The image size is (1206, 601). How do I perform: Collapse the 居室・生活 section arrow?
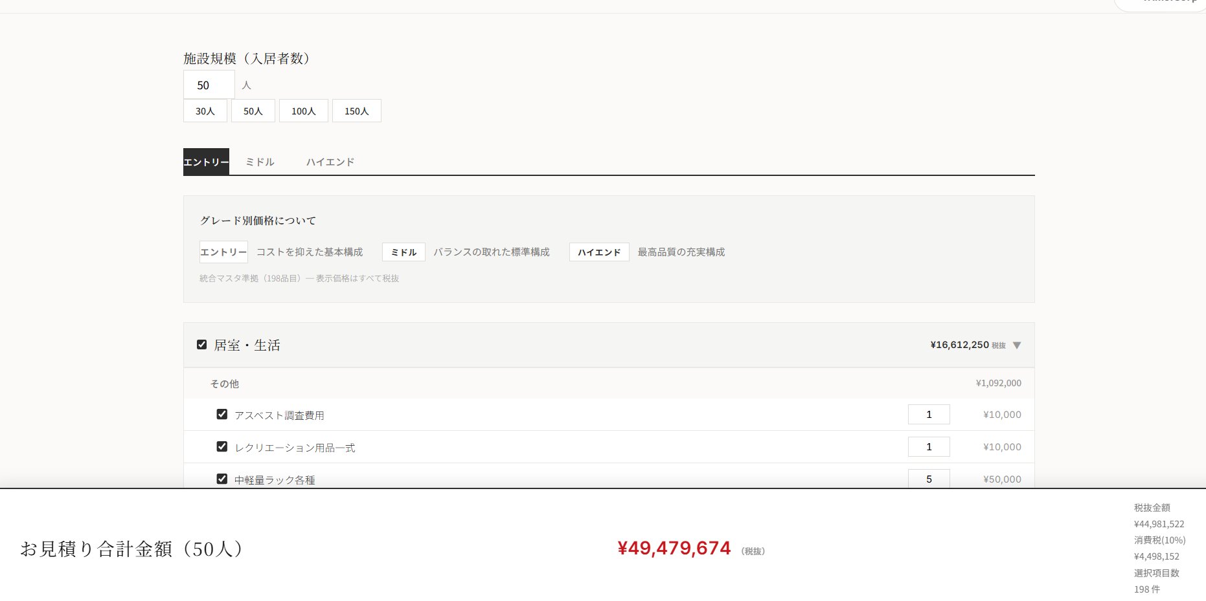[1017, 345]
